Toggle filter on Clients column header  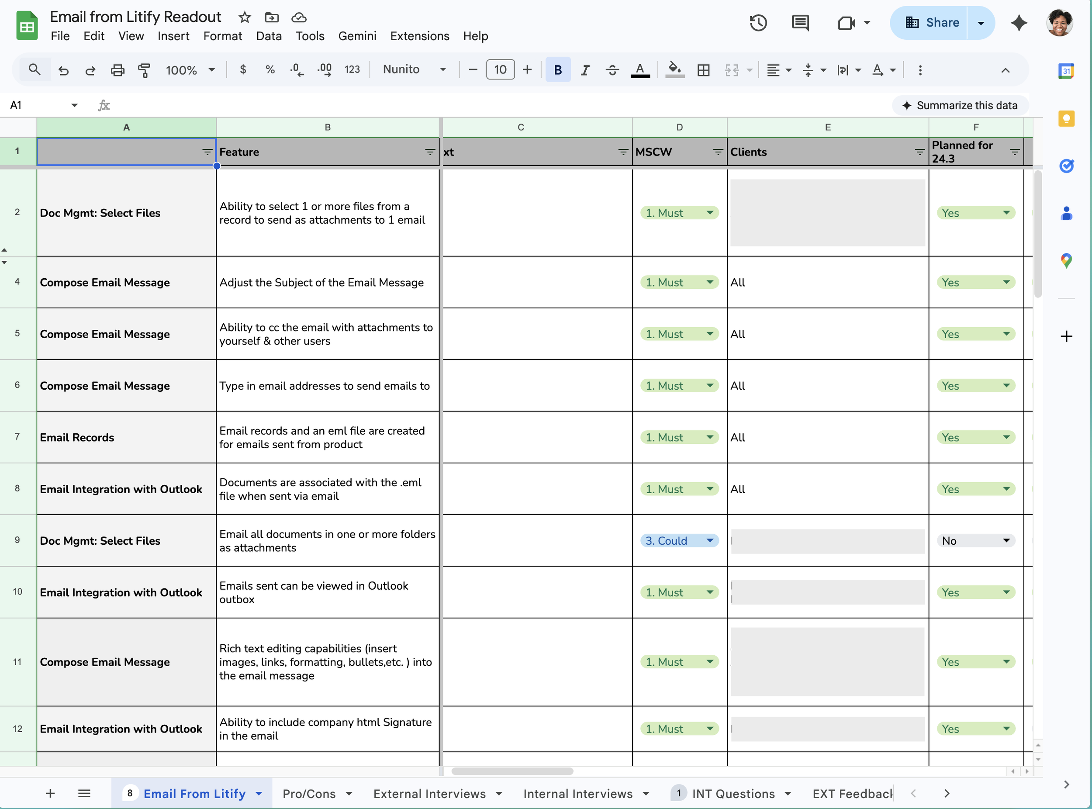click(x=919, y=152)
